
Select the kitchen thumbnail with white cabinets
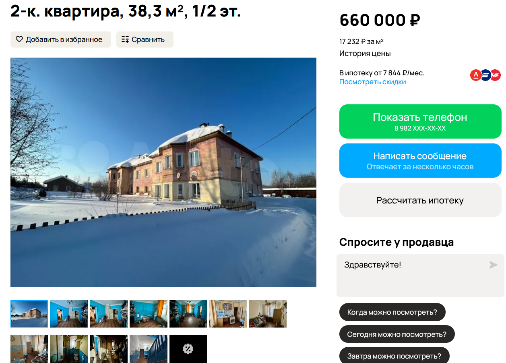click(x=228, y=314)
